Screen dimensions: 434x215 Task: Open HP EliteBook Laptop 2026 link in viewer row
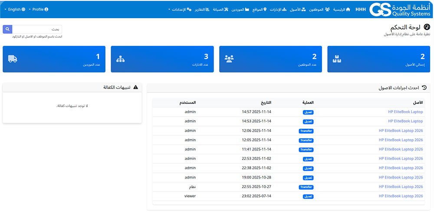pyautogui.click(x=401, y=196)
